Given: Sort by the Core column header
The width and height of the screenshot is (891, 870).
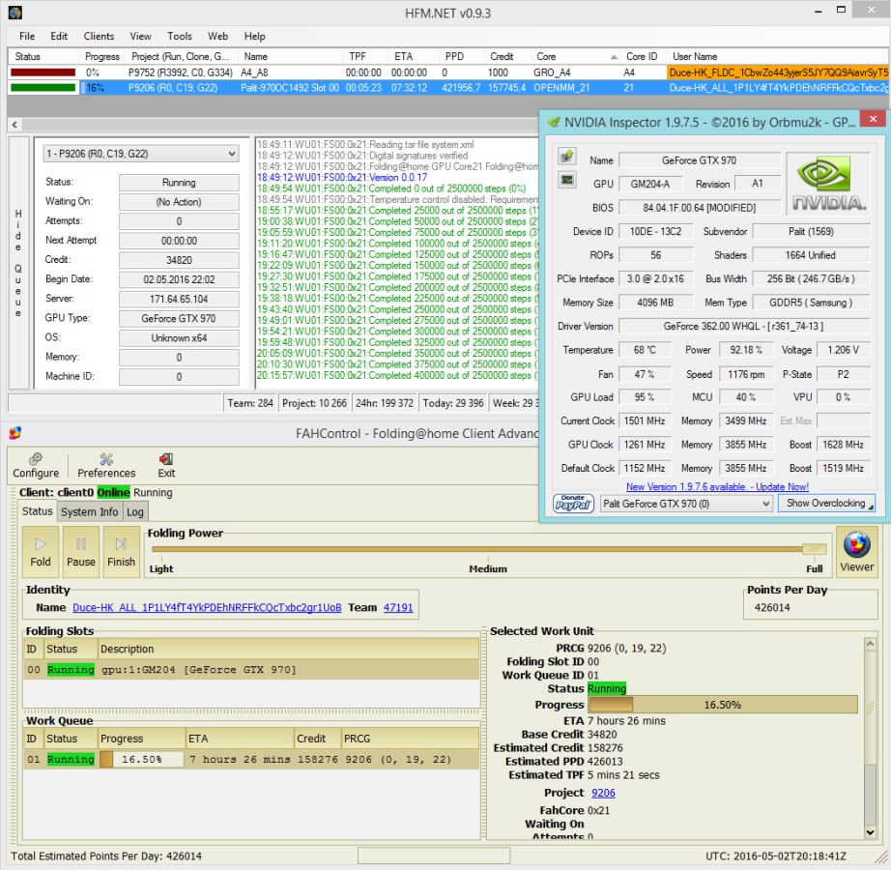Looking at the screenshot, I should tap(576, 56).
